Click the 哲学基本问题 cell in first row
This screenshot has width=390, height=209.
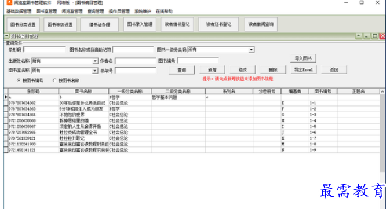pos(178,97)
